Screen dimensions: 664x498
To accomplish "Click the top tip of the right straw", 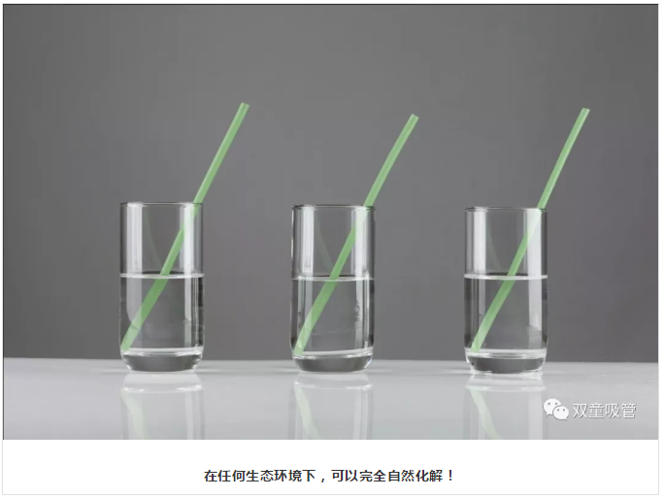I will [584, 112].
